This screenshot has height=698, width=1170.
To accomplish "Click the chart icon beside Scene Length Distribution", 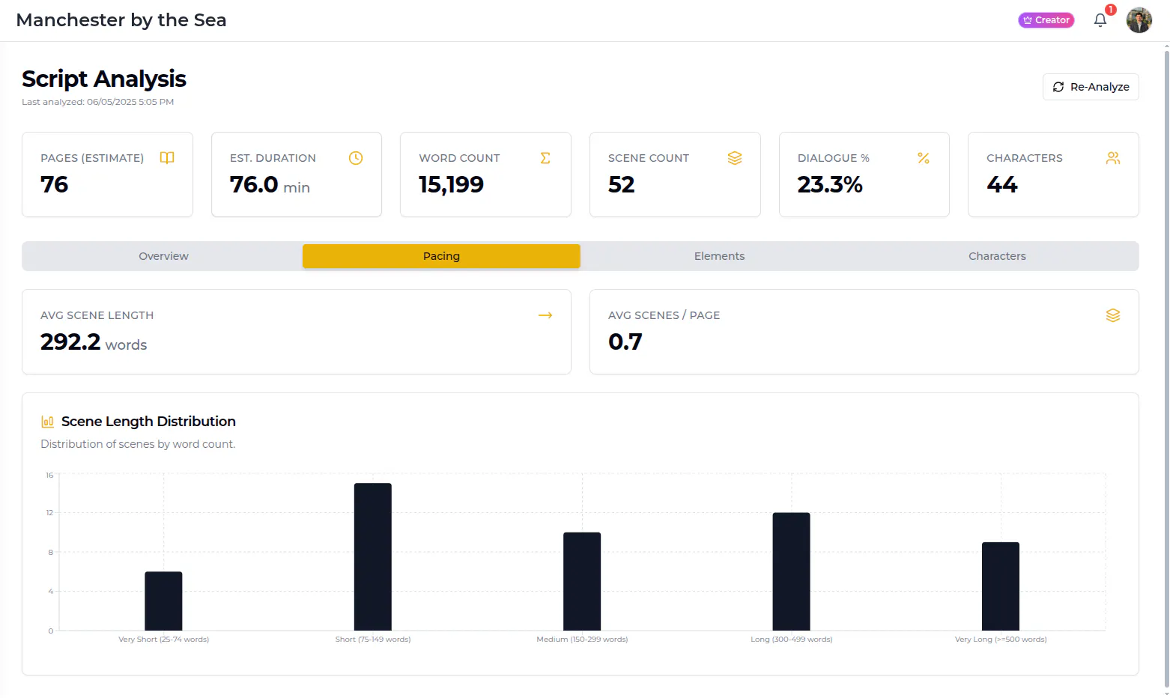I will [x=47, y=422].
